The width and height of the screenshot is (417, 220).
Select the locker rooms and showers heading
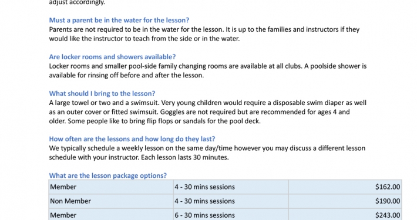tap(112, 57)
